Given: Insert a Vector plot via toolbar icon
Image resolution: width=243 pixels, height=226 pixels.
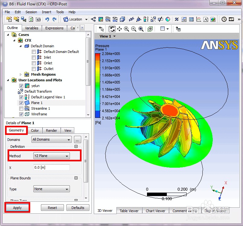Looking at the screenshot, I should click(93, 19).
